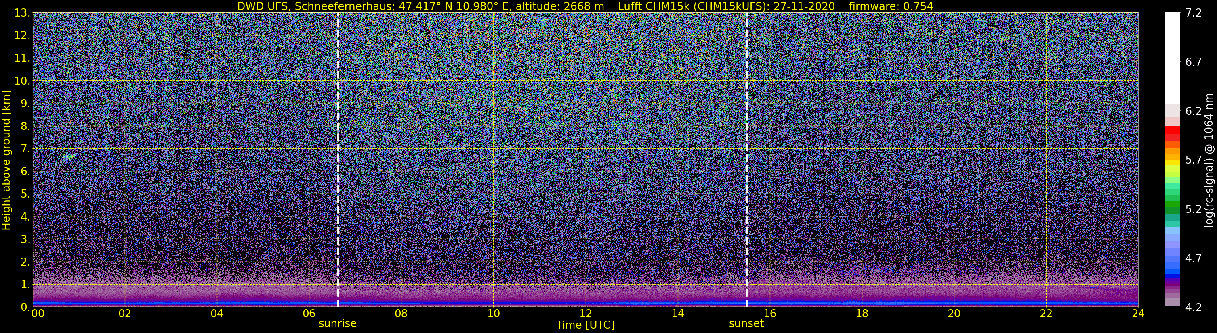Click the white dashed sunset line

(x=746, y=159)
